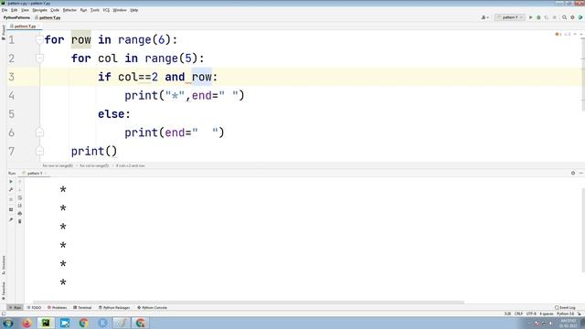585x329 pixels.
Task: Click the wrench icon in the Run panel
Action: click(x=11, y=190)
